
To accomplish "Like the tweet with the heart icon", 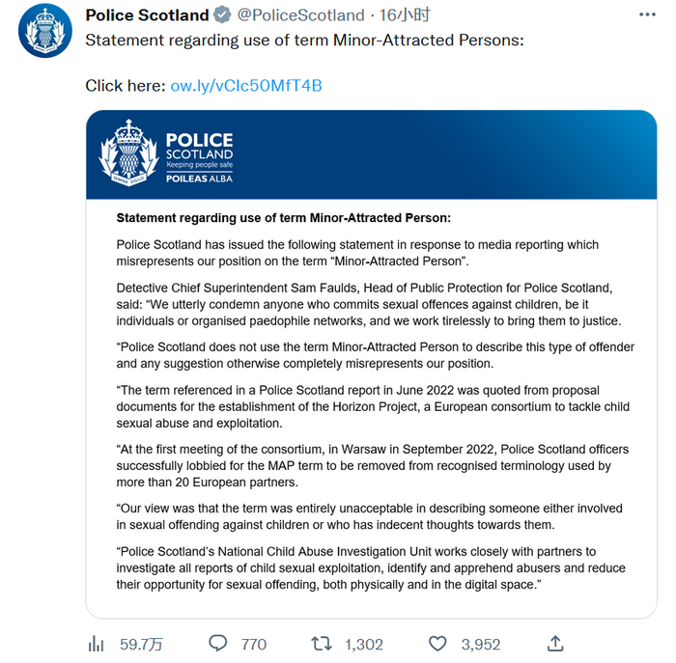I will (x=438, y=643).
